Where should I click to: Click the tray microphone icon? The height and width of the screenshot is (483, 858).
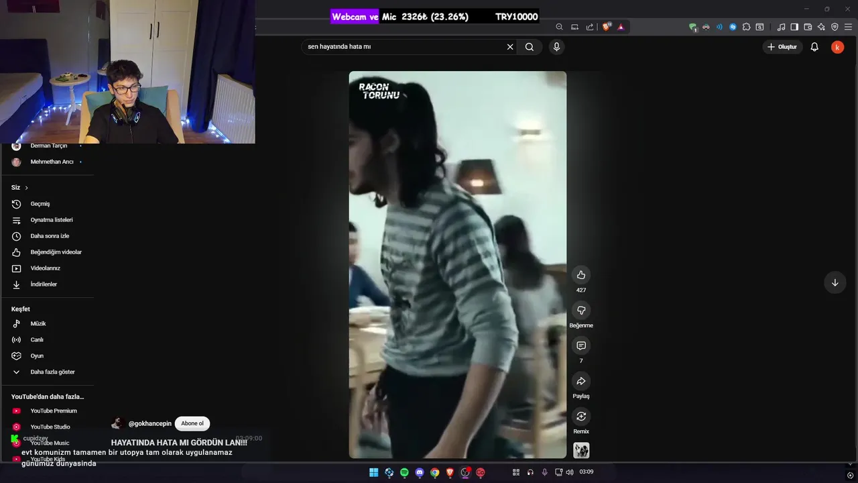[544, 472]
